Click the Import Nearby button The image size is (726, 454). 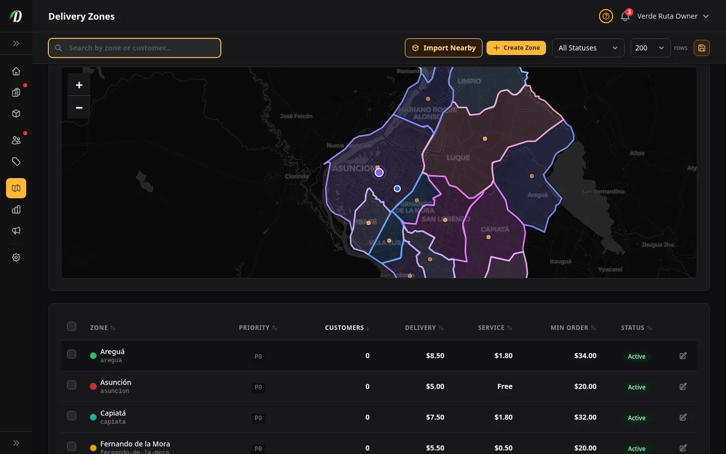coord(444,48)
